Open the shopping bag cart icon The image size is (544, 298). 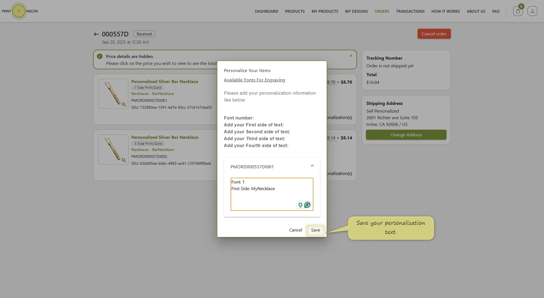(x=518, y=11)
